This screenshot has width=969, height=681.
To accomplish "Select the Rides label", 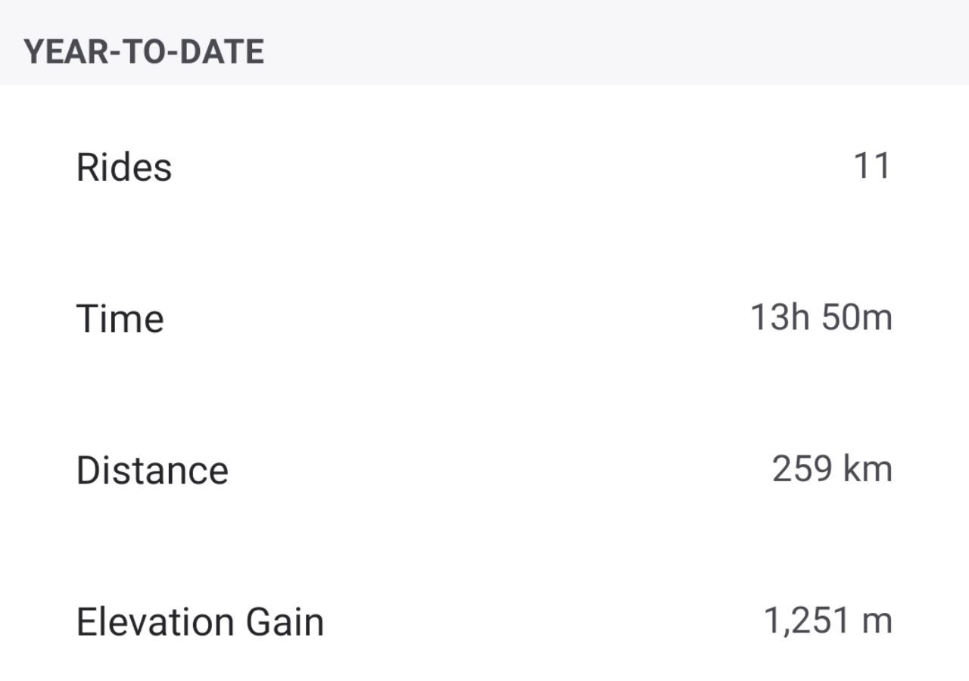I will (124, 167).
